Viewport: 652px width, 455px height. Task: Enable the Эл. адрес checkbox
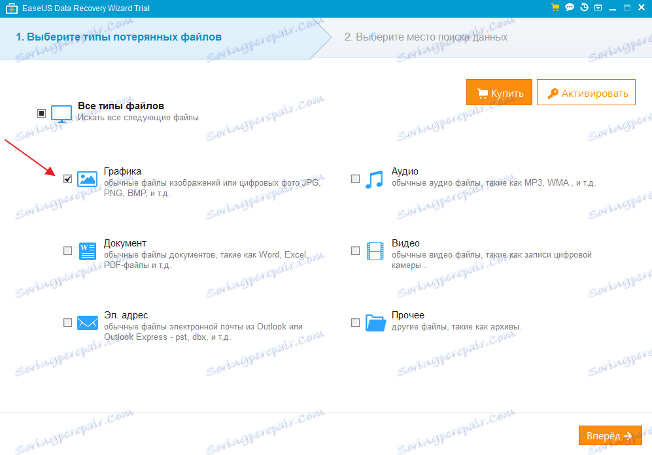tap(67, 322)
